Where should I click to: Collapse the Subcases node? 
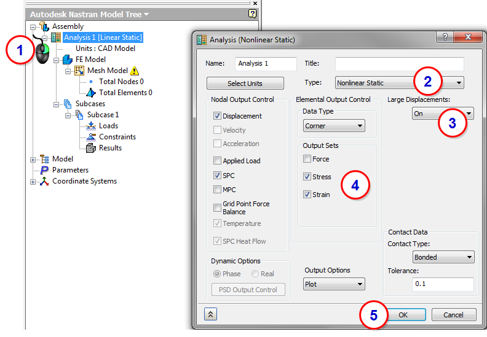(56, 104)
